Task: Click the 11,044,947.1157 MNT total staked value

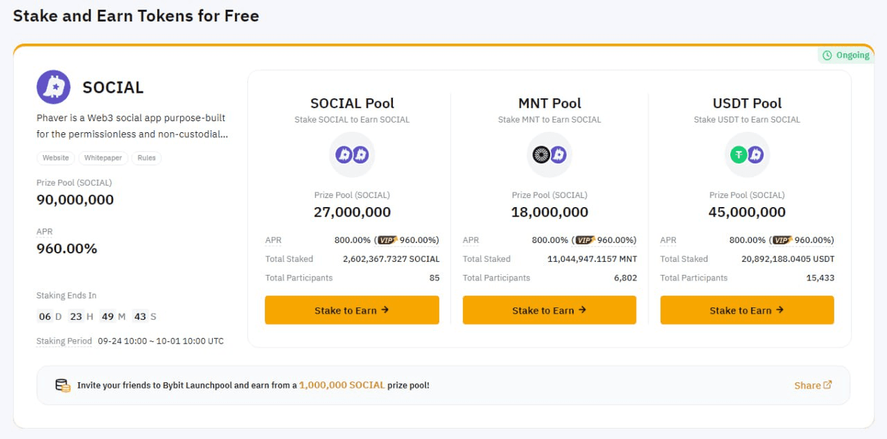Action: pyautogui.click(x=592, y=259)
